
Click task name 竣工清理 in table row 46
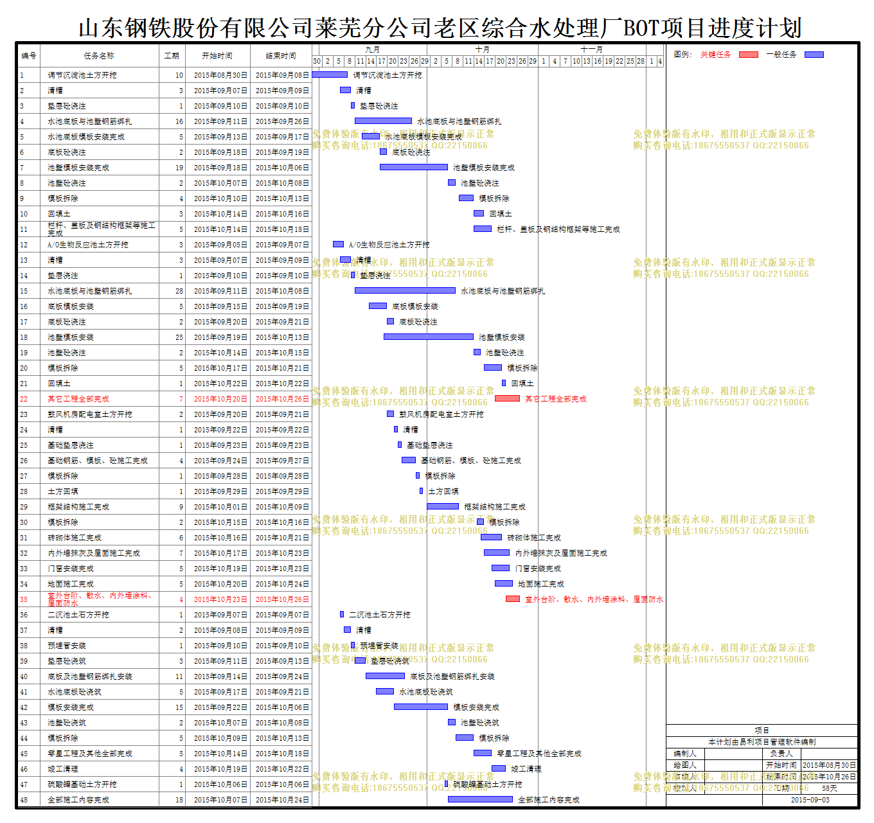coord(63,769)
